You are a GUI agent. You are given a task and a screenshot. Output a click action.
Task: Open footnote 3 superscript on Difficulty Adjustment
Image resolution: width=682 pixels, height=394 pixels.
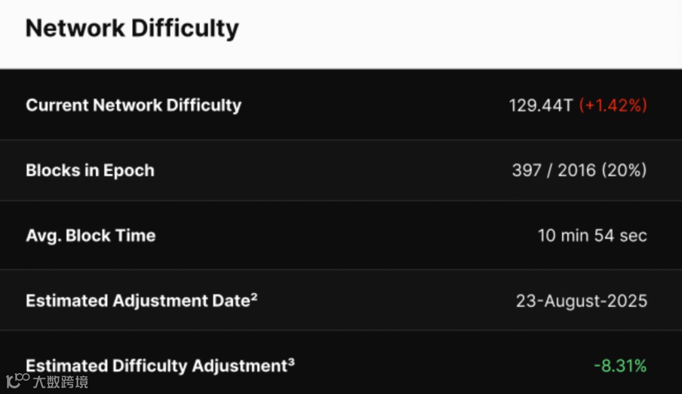pos(291,362)
